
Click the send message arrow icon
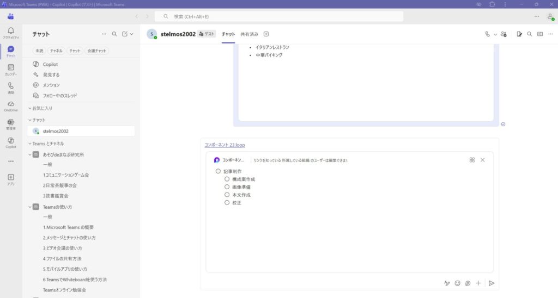(x=492, y=283)
